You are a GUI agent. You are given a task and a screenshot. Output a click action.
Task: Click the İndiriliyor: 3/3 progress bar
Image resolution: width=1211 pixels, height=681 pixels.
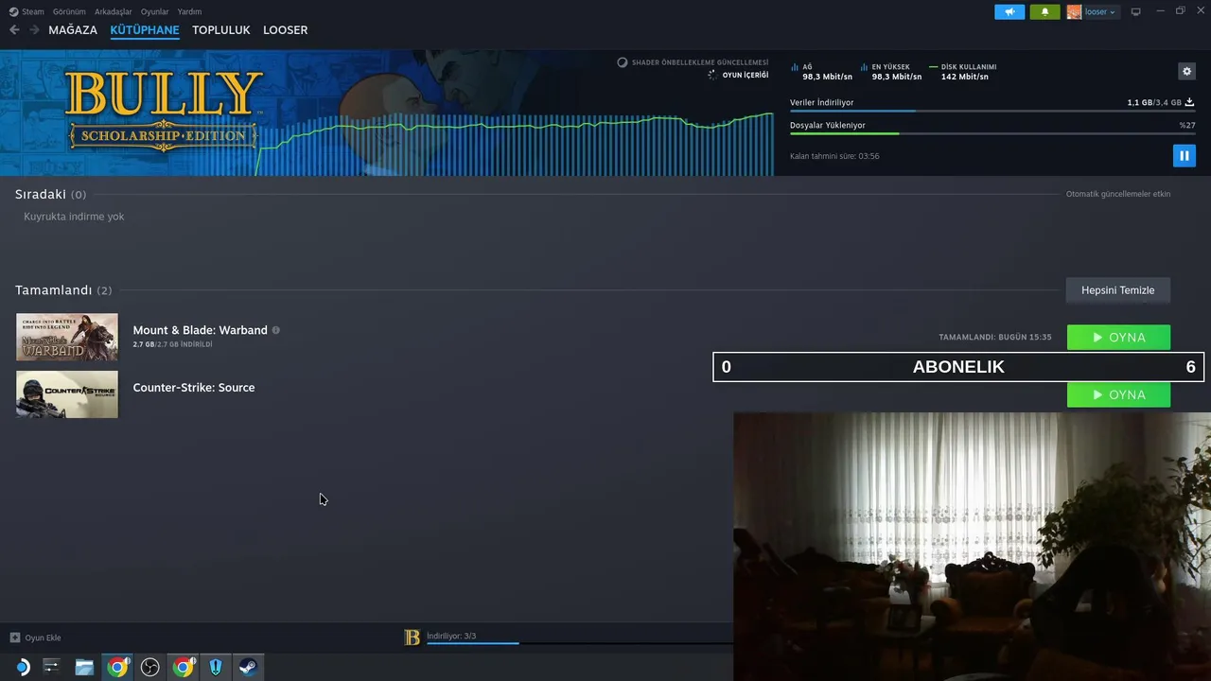tap(579, 643)
